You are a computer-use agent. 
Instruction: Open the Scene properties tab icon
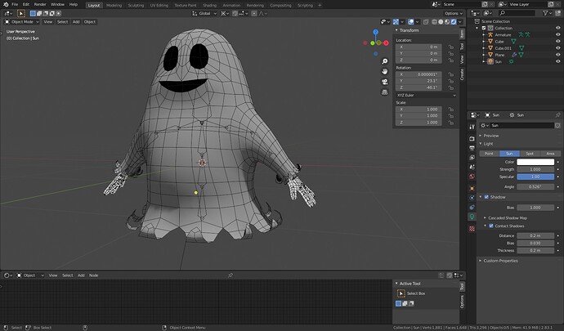point(472,167)
